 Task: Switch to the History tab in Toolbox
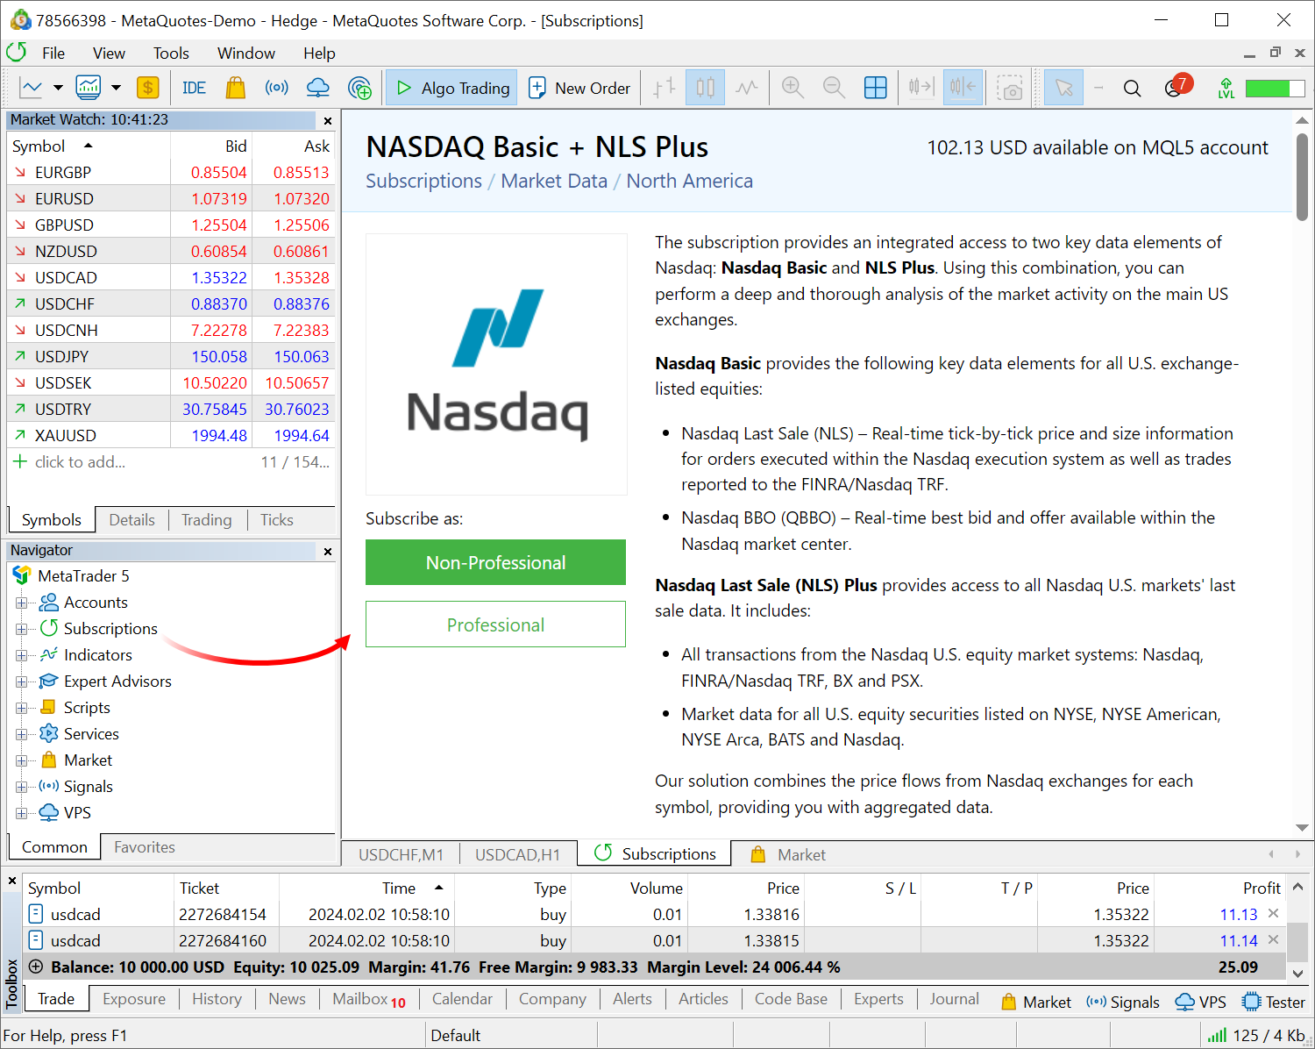pos(217,999)
